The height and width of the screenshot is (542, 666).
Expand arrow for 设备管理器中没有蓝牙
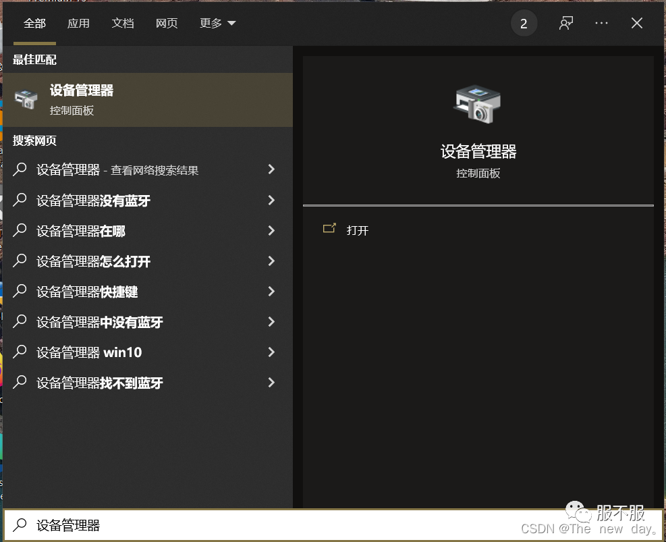[x=271, y=321]
